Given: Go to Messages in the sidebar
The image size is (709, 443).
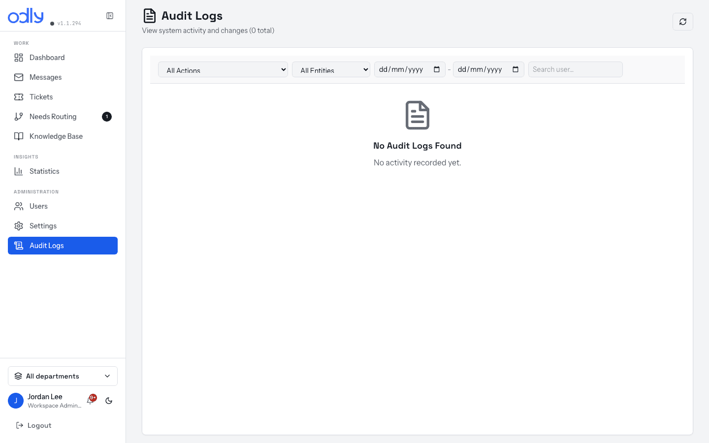Looking at the screenshot, I should tap(63, 77).
